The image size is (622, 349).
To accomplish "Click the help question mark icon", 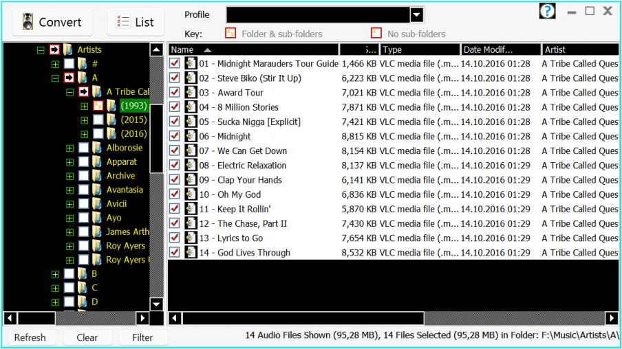I will (x=546, y=12).
